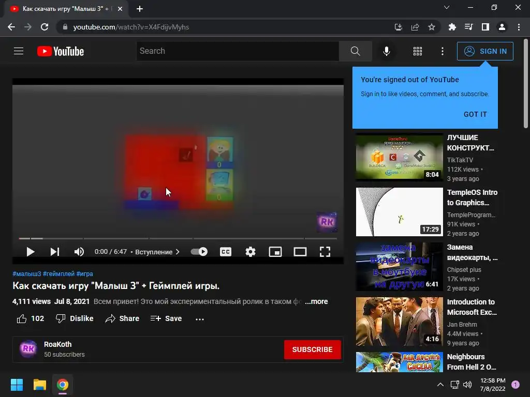The image size is (530, 397).
Task: Click Chrome icon in taskbar
Action: coord(63,385)
